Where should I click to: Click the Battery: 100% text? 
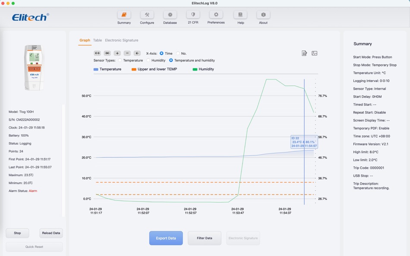click(x=19, y=136)
